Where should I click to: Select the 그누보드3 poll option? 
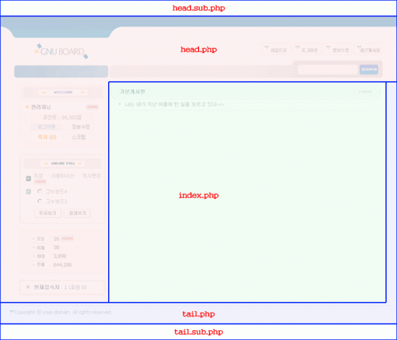point(40,201)
